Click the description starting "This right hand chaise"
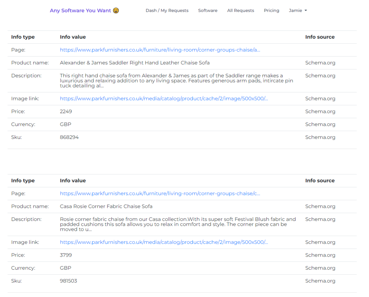Image resolution: width=369 pixels, height=297 pixels. 177,81
